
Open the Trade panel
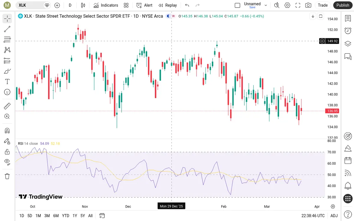click(x=323, y=5)
